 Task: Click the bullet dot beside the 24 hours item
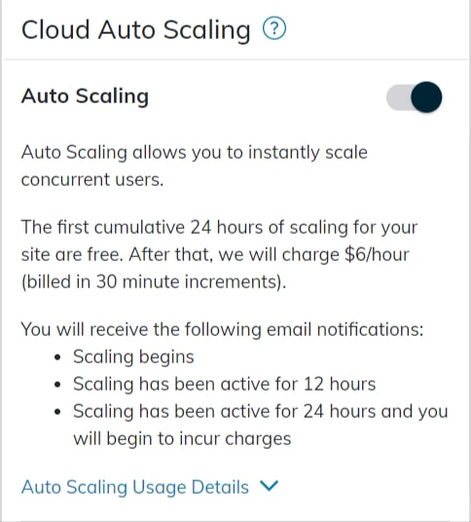pos(57,412)
